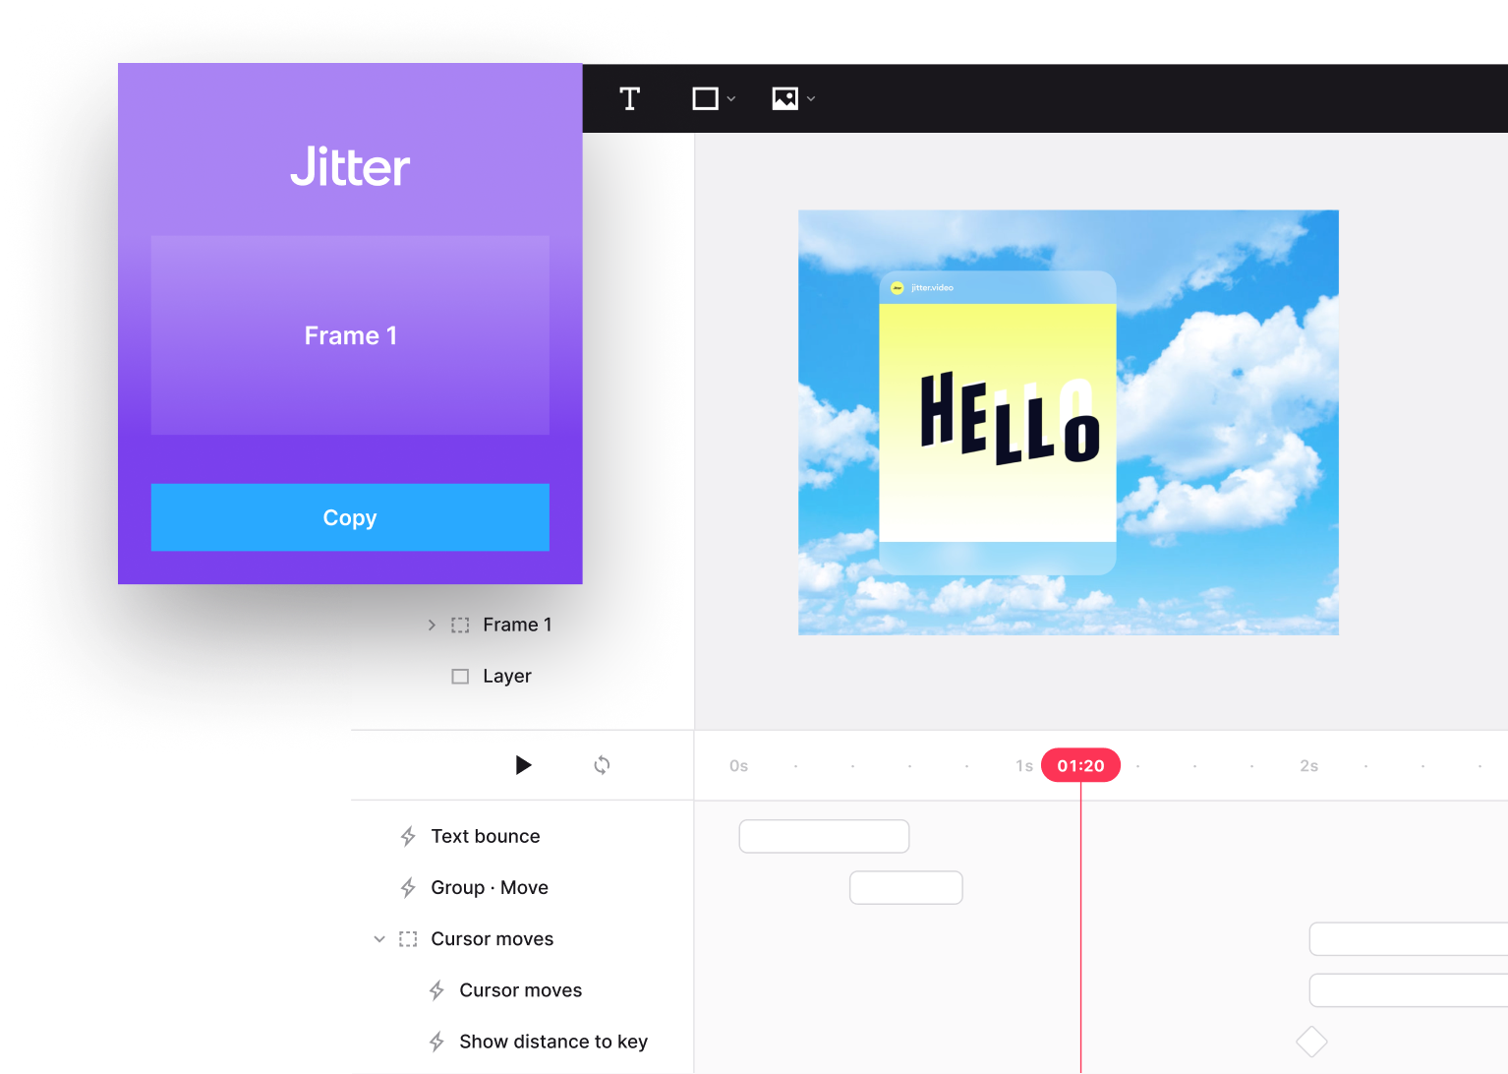This screenshot has width=1508, height=1074.
Task: Click the HELLO artwork on canvas
Action: point(1009,419)
